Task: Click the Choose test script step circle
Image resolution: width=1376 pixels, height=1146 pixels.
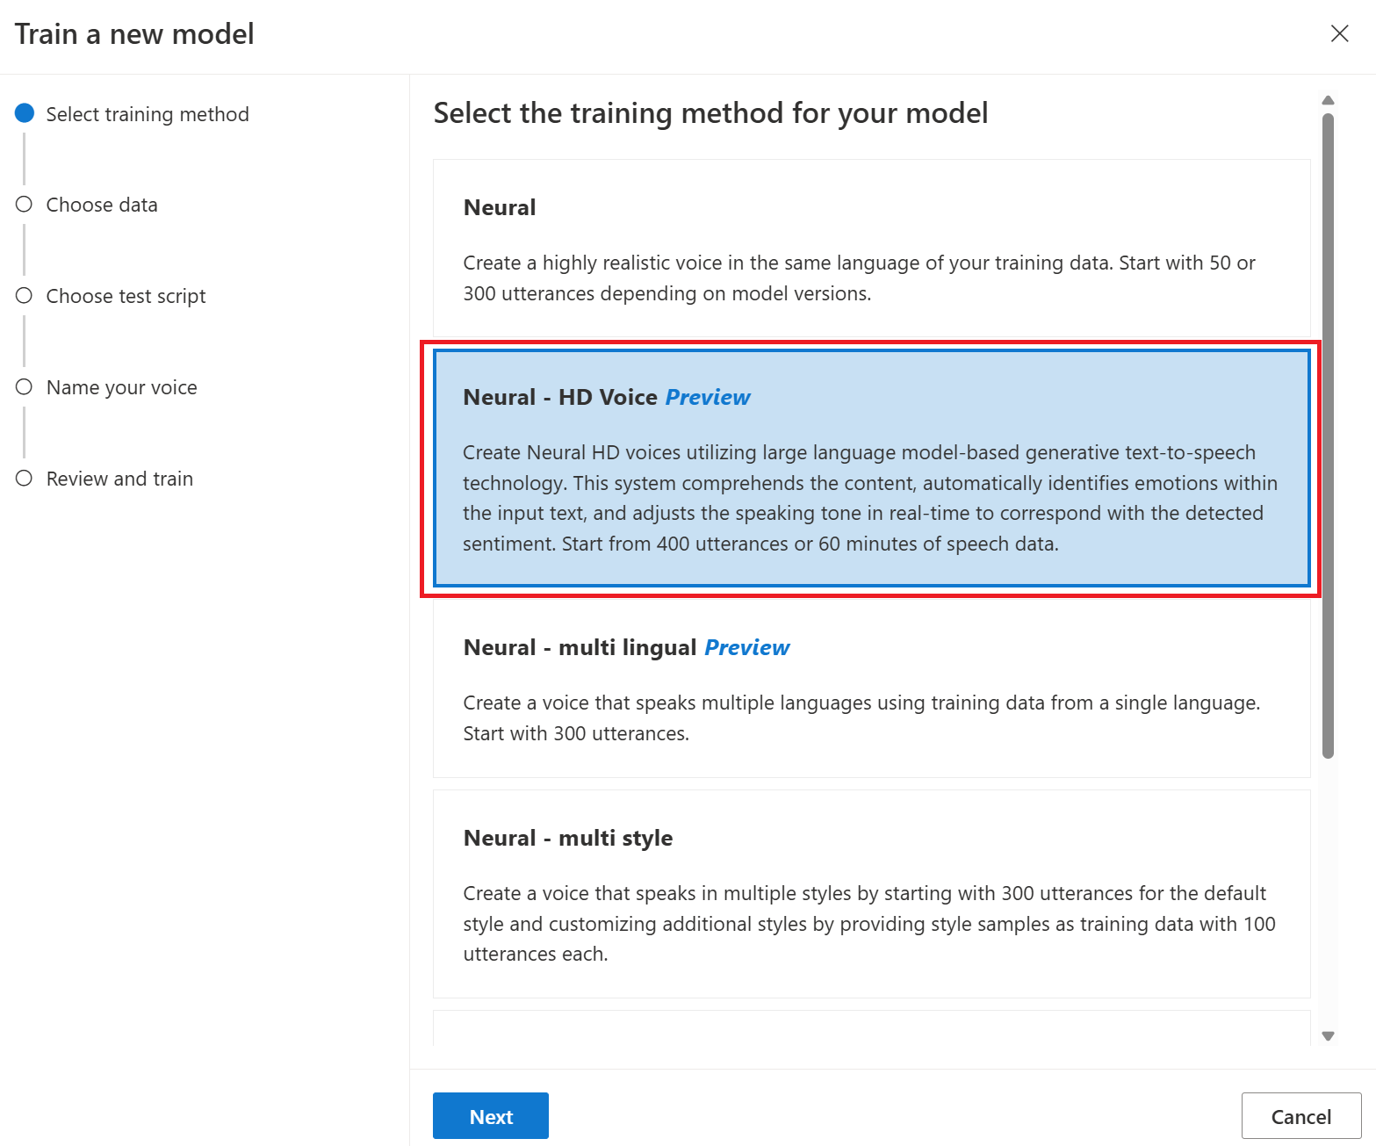Action: (24, 296)
